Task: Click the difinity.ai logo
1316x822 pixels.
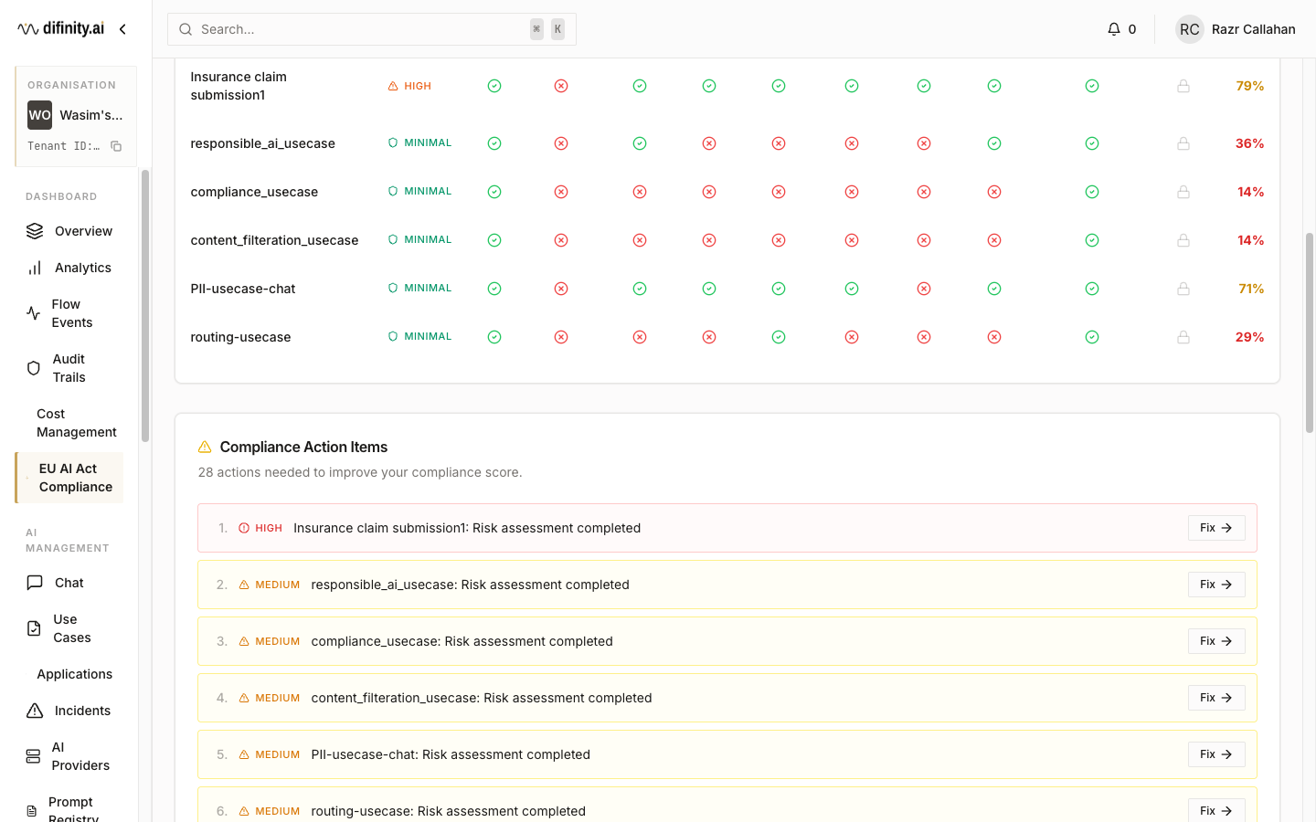Action: 61,29
